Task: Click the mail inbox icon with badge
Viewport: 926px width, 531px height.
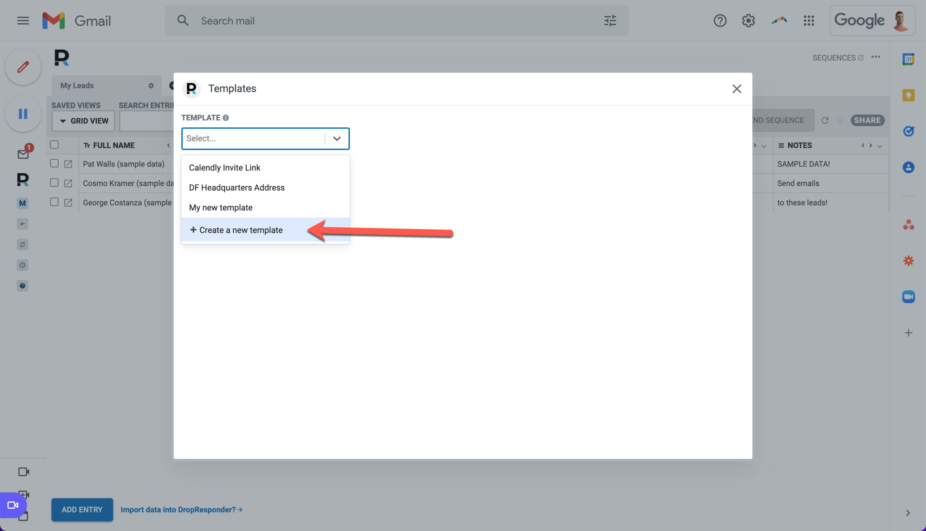Action: (x=23, y=154)
